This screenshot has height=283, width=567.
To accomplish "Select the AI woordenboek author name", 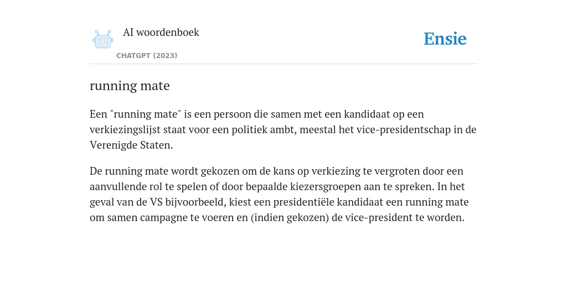I will pyautogui.click(x=161, y=32).
